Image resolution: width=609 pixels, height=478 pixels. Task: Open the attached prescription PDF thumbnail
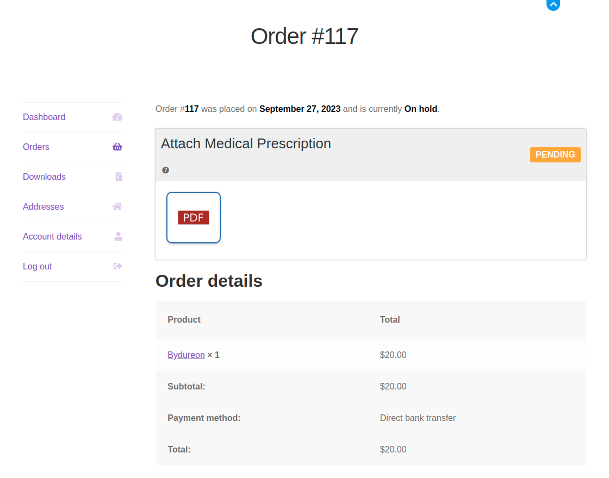pyautogui.click(x=194, y=217)
